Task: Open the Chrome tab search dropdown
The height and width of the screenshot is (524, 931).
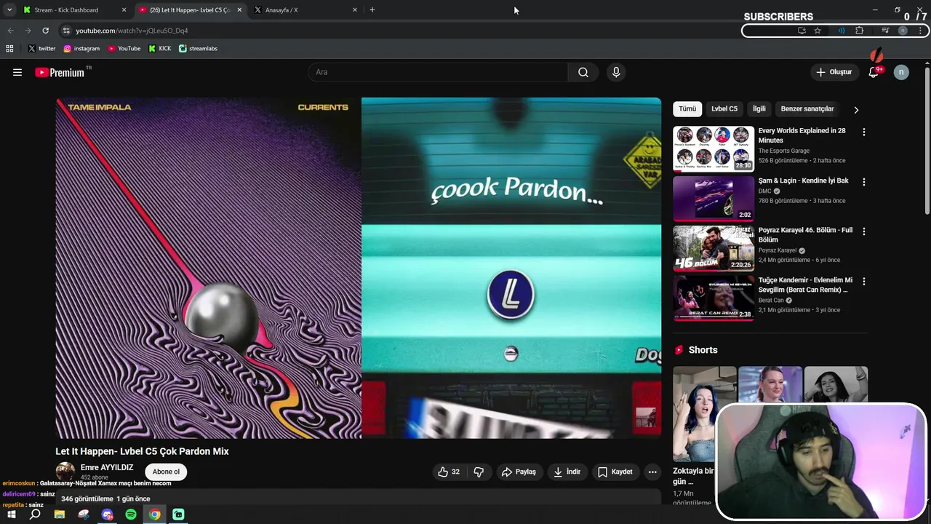Action: (x=9, y=10)
